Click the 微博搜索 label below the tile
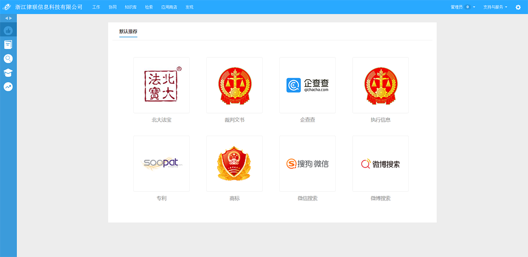Image resolution: width=528 pixels, height=257 pixels. [x=381, y=198]
